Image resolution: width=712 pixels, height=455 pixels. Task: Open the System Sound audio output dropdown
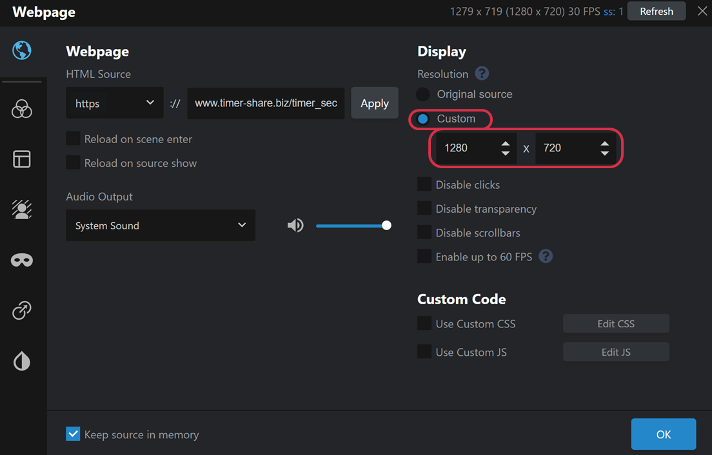pyautogui.click(x=160, y=226)
